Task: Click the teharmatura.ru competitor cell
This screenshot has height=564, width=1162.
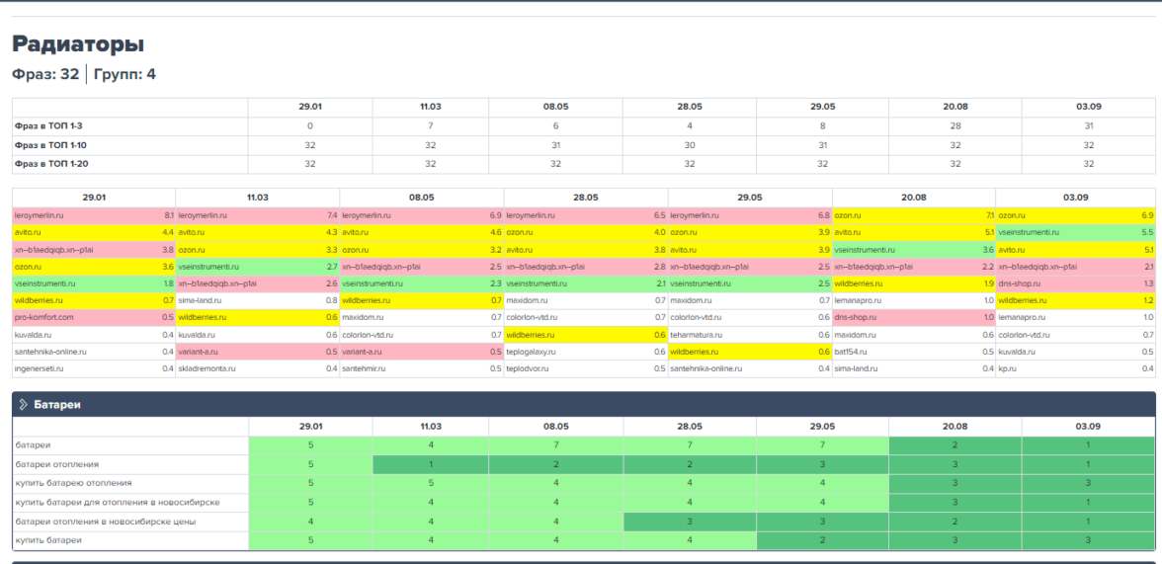Action: 750,334
